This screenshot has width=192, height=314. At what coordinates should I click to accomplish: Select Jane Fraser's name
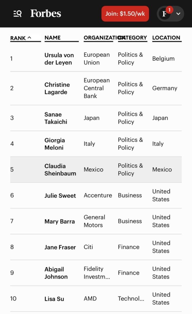click(x=60, y=247)
